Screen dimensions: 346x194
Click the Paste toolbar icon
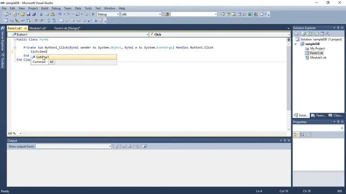click(x=52, y=15)
